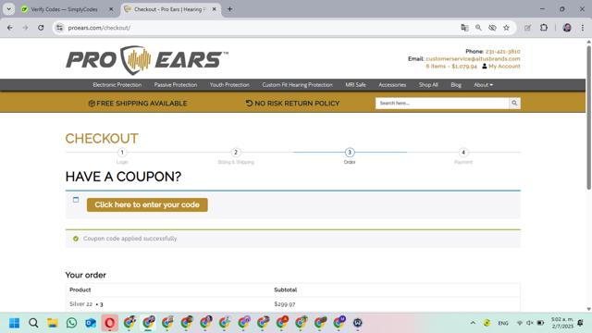Click the site search input field
Image resolution: width=592 pixels, height=333 pixels.
click(442, 103)
